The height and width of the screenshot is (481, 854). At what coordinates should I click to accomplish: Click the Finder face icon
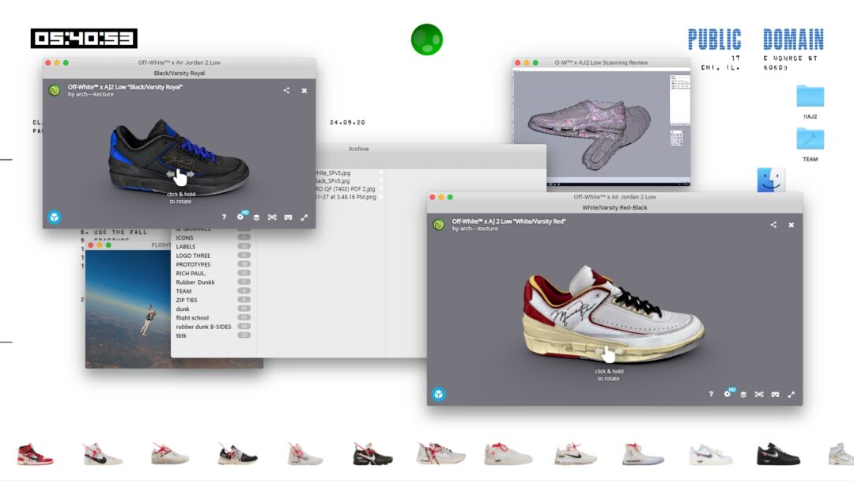pyautogui.click(x=771, y=180)
